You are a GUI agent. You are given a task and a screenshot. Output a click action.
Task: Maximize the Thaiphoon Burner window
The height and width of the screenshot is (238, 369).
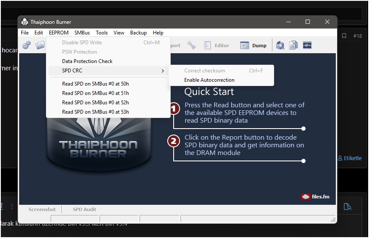coord(308,22)
